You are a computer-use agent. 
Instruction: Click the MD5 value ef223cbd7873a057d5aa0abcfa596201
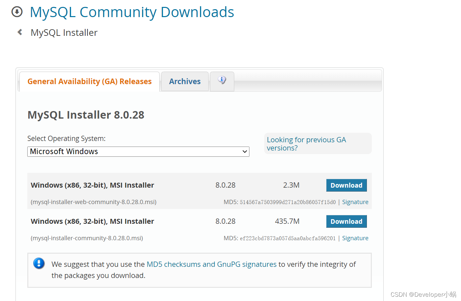[288, 238]
